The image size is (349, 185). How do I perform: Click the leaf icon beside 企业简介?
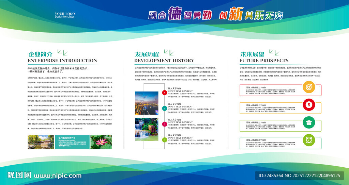point(62,52)
